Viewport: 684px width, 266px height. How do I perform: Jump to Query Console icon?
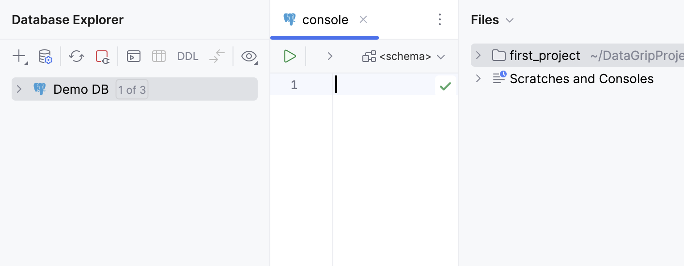point(134,56)
